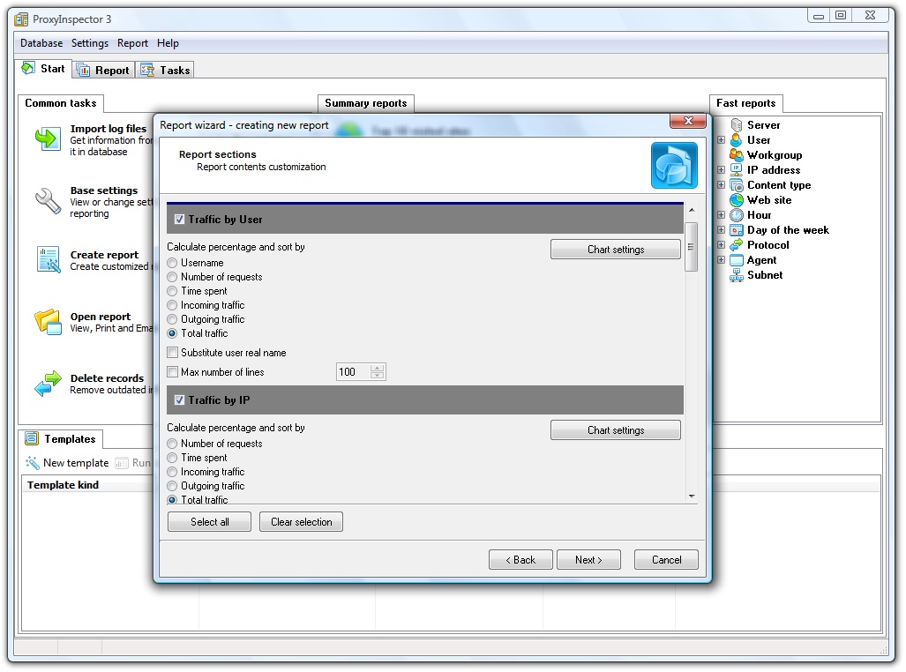The width and height of the screenshot is (906, 672).
Task: Click the Subnet icon in Fast reports
Action: [736, 275]
